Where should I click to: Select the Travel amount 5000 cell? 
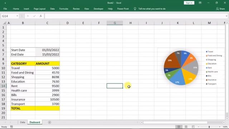(47, 68)
